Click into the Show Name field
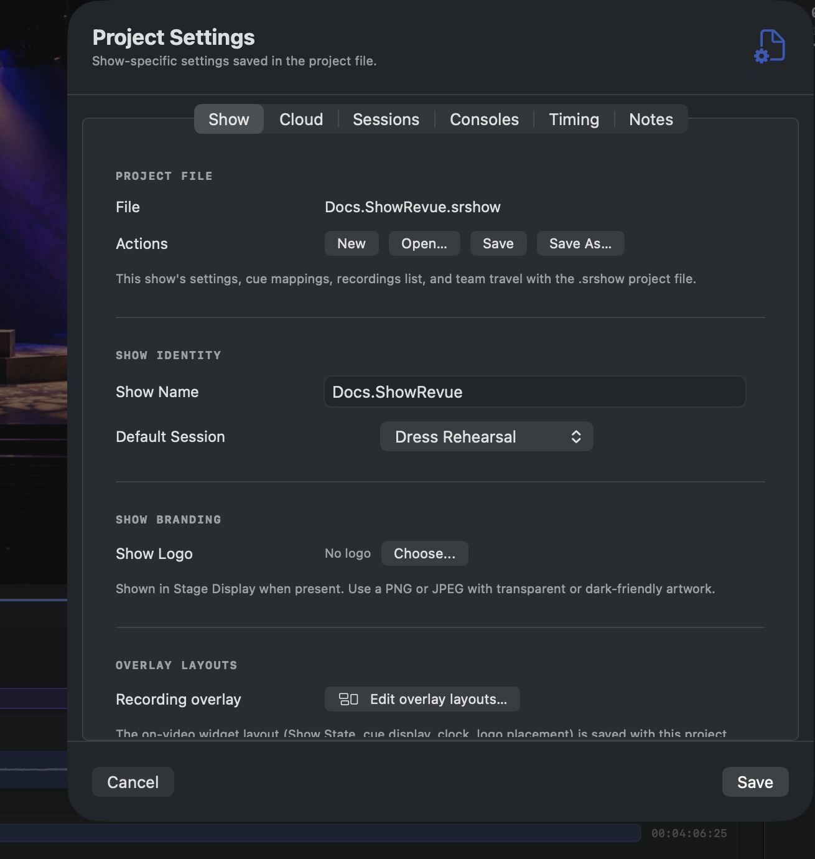 [x=535, y=392]
